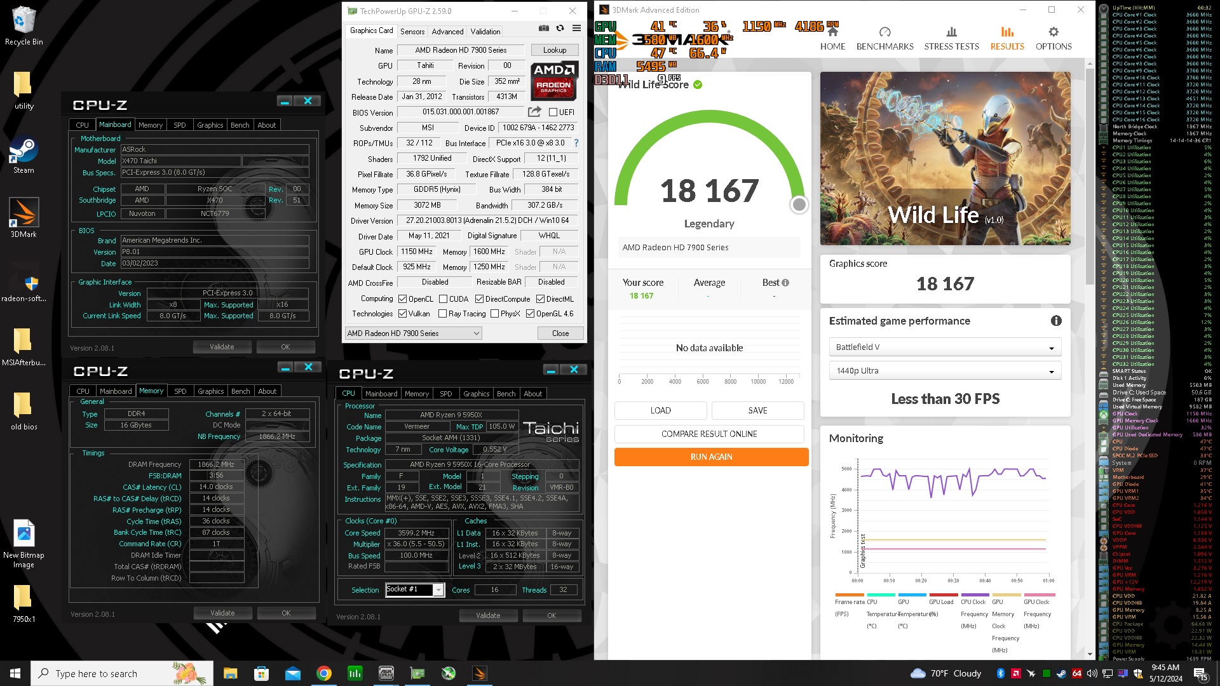Open SPD tab in the CPU-Z Mainboard window
Screen dimensions: 1220x686
(180, 125)
